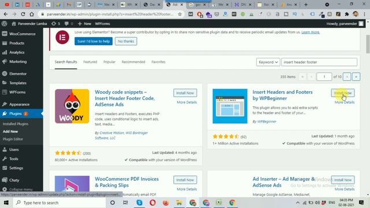370x208 pixels.
Task: Open the WordPress logo menu
Action: [x=4, y=24]
